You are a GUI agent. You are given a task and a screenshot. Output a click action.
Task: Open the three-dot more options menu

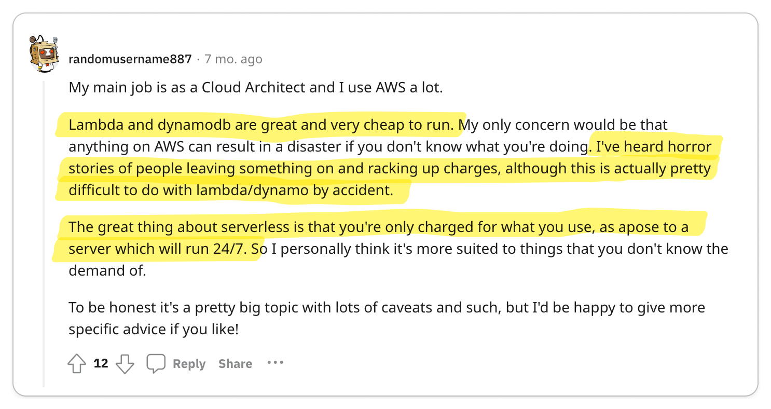coord(275,362)
